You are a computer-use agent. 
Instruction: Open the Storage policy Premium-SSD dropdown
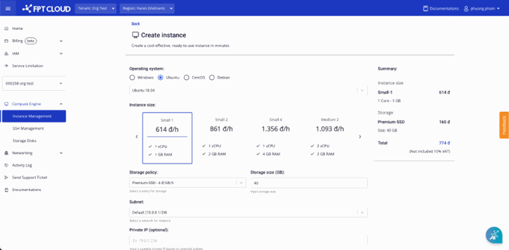[187, 183]
